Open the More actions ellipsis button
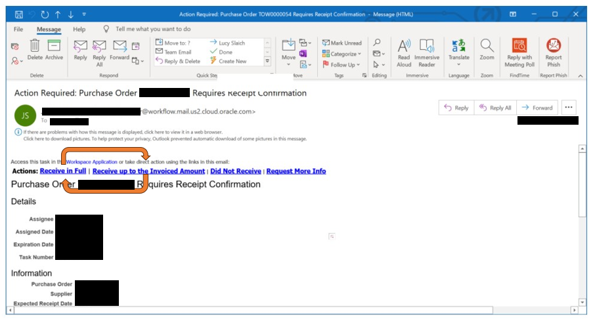 tap(569, 108)
